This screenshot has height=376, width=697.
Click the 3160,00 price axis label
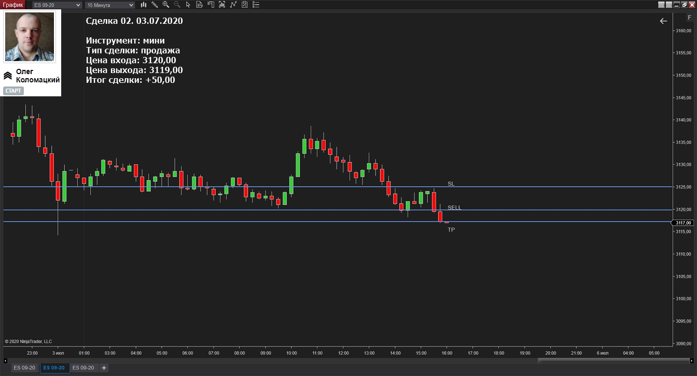click(x=684, y=31)
